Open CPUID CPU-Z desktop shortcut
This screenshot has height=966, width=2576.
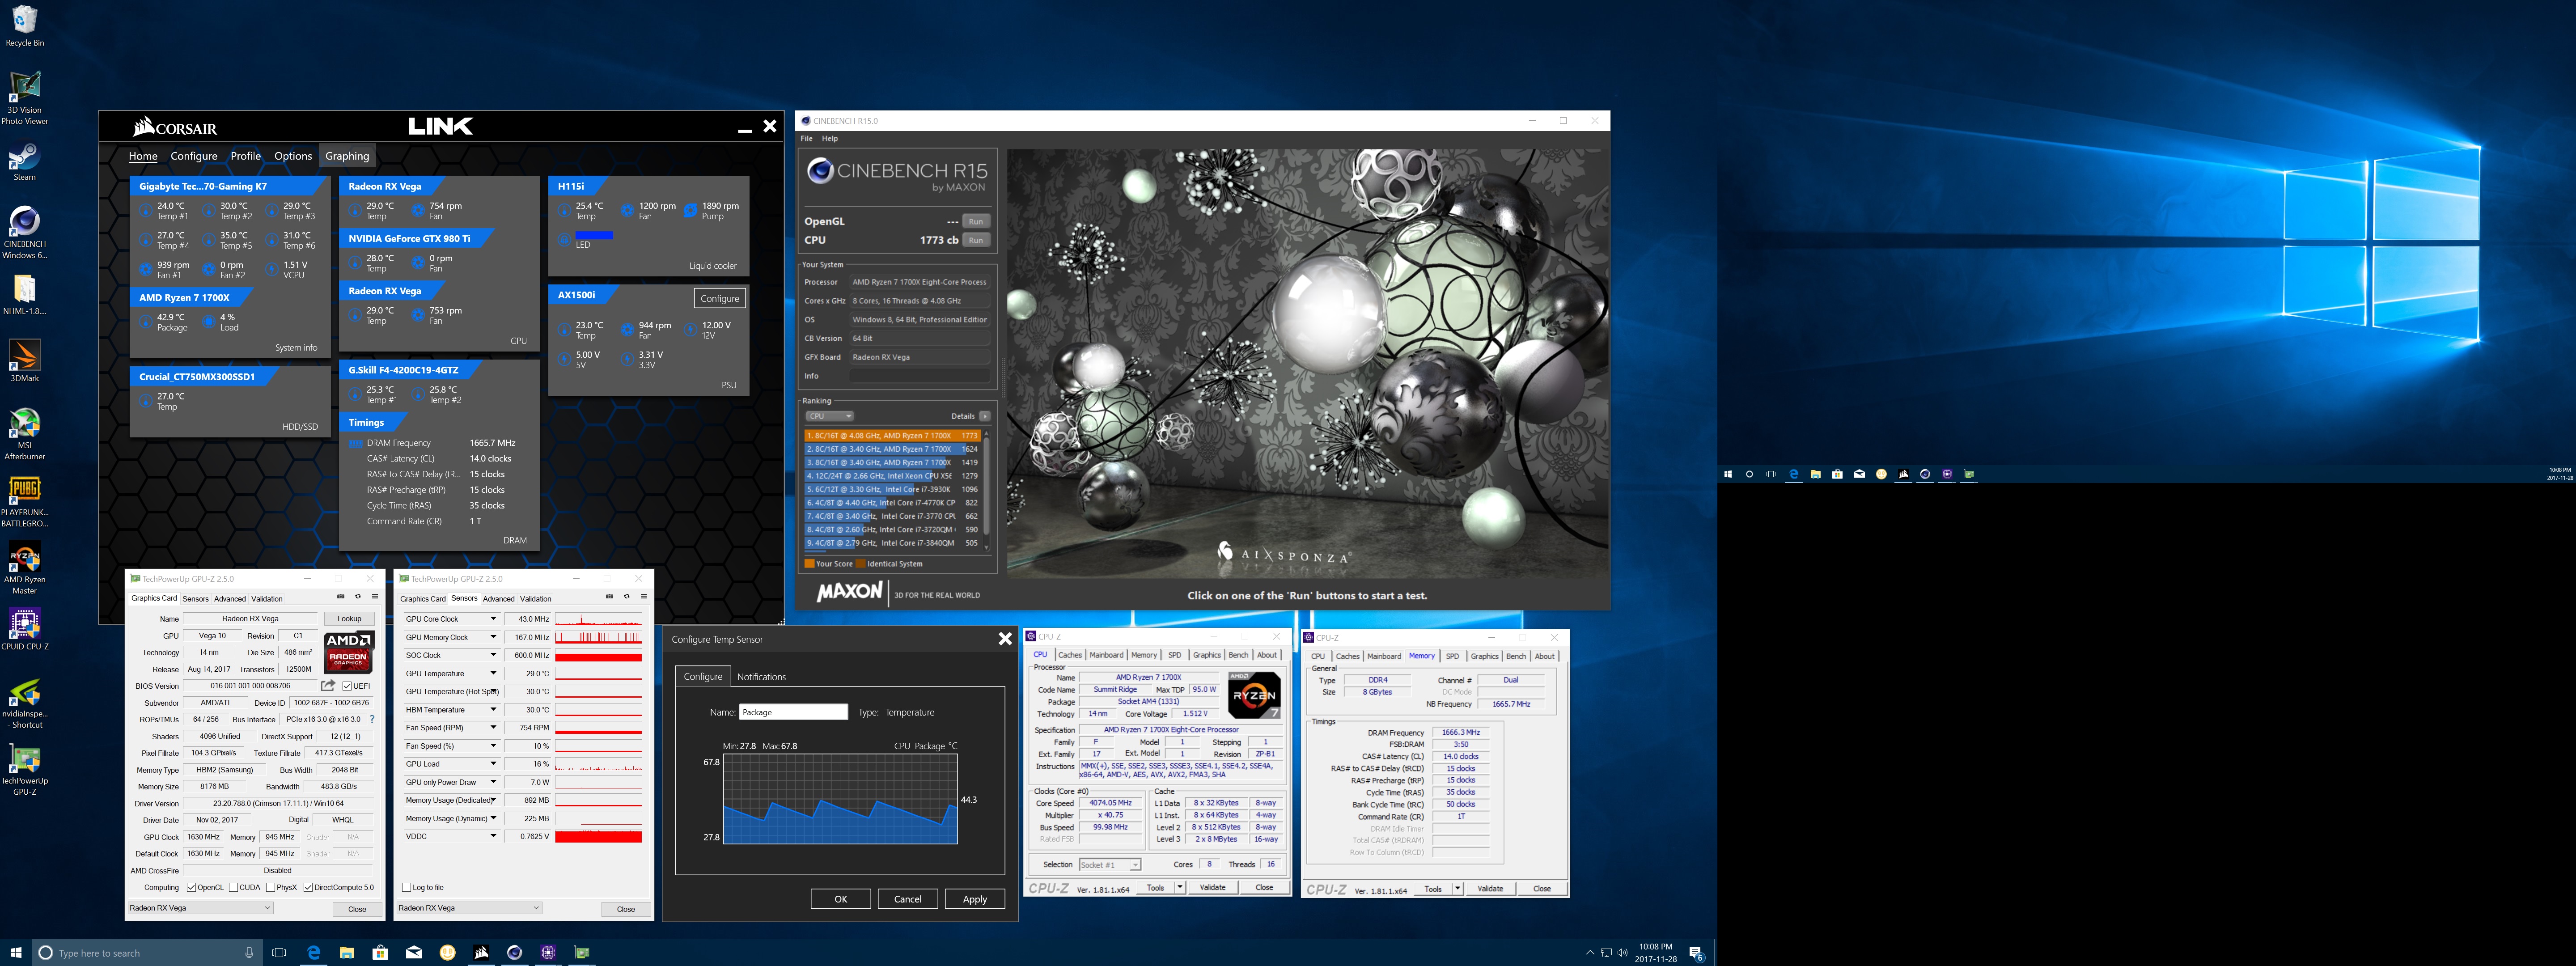tap(24, 629)
